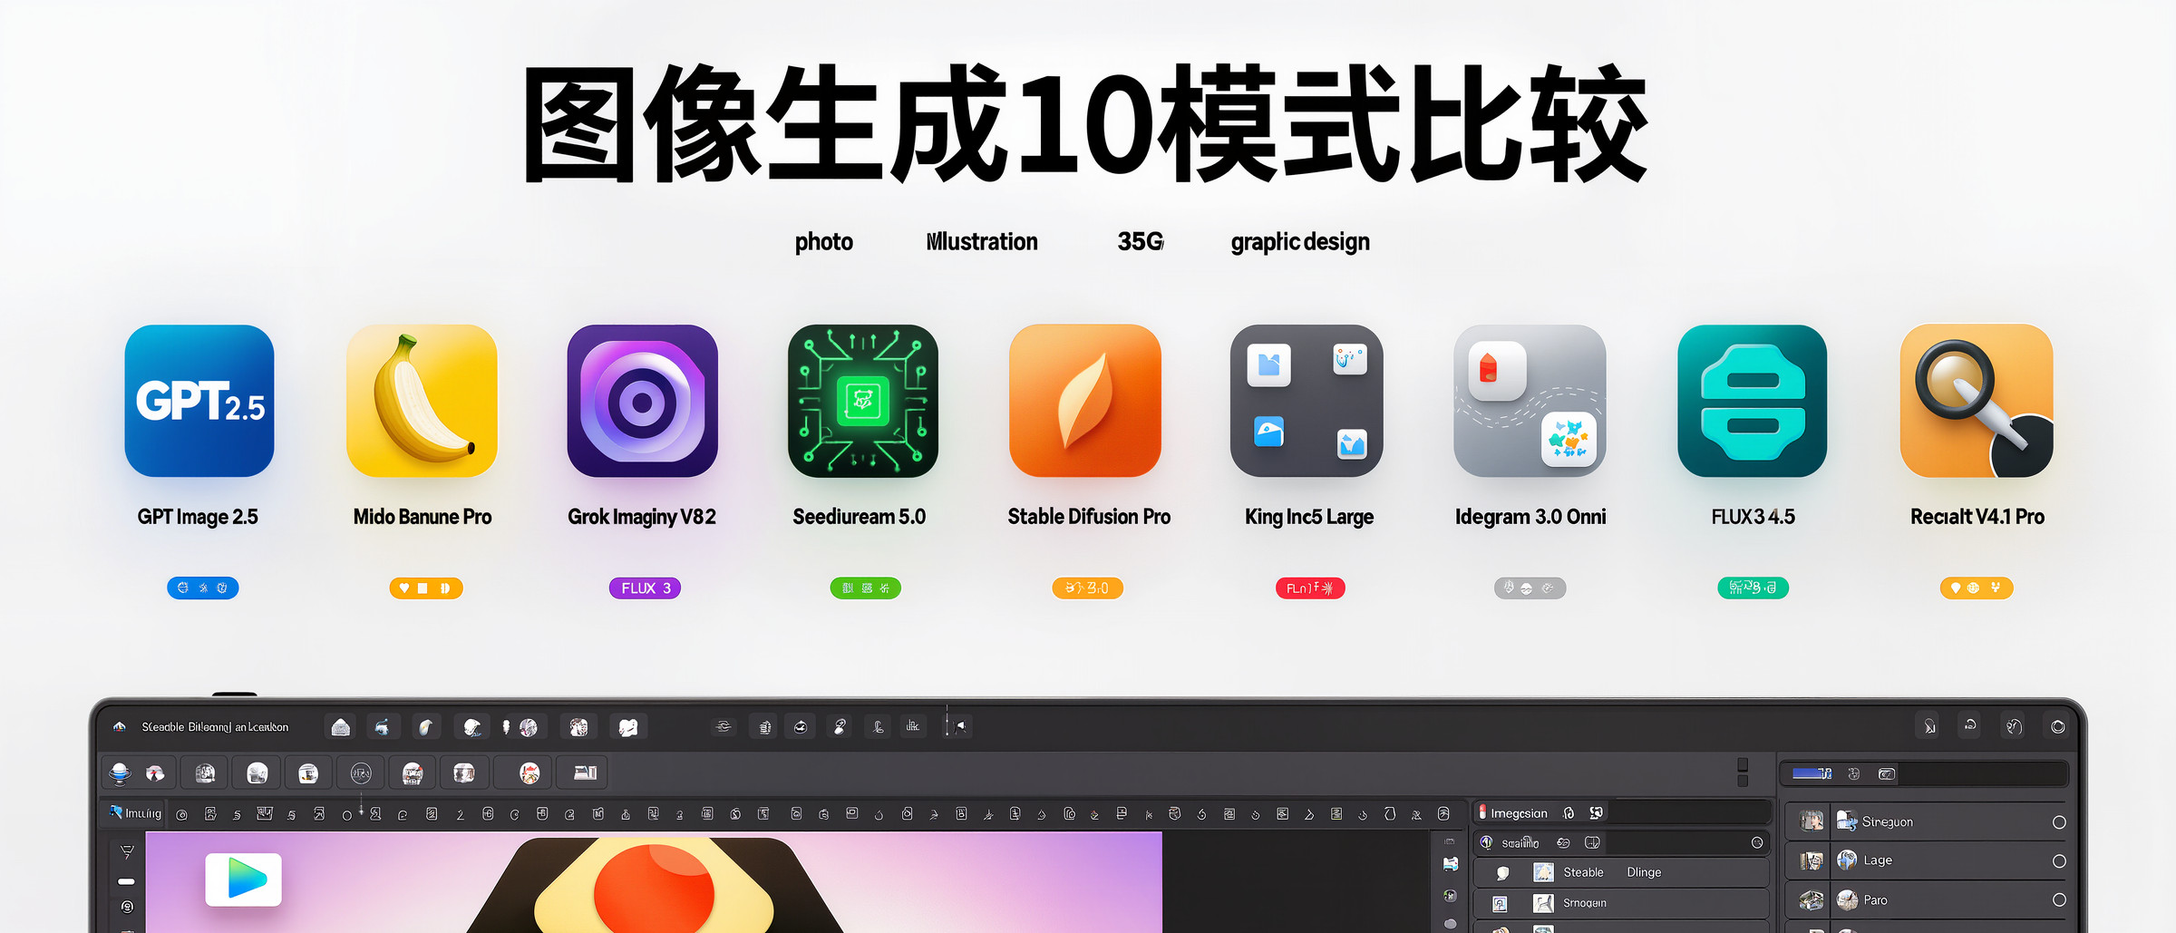Open the Imegcsion dropdown header
The image size is (2176, 933).
click(x=1621, y=812)
